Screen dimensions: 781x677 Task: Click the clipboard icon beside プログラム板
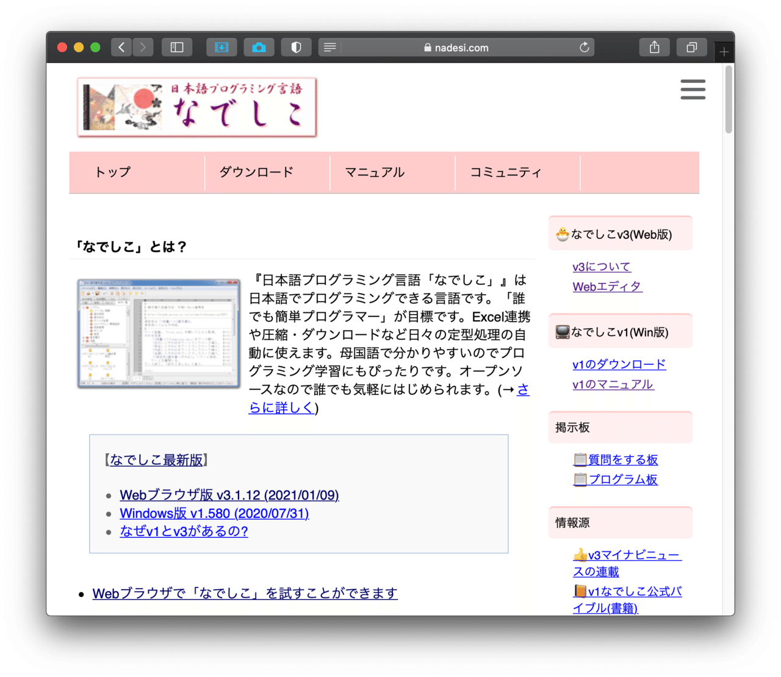tap(580, 479)
